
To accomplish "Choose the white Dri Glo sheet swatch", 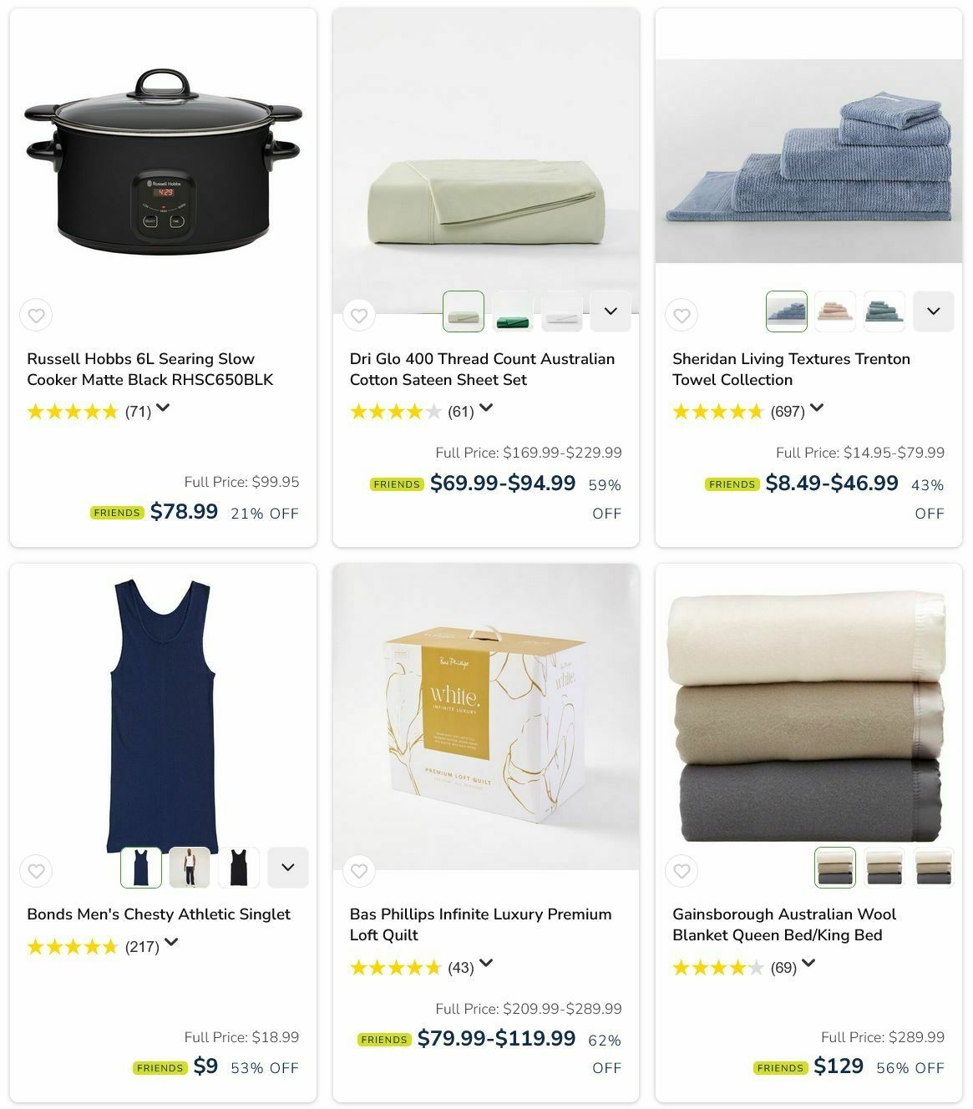I will [x=561, y=311].
